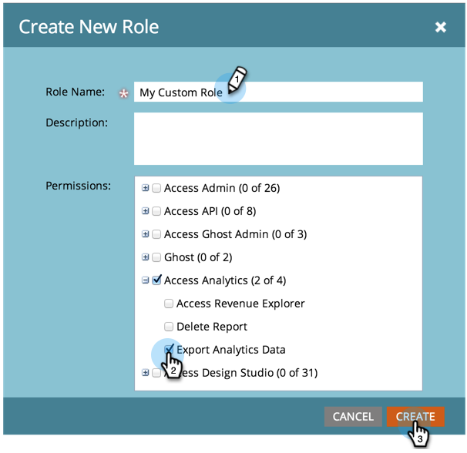The height and width of the screenshot is (453, 467).
Task: Expand Access Ghost Admin permissions
Action: (146, 234)
